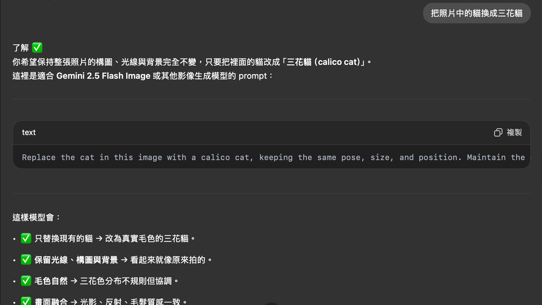The height and width of the screenshot is (305, 542).
Task: Click the scroll-to-bottom button at the bottom edge
Action: click(271, 303)
